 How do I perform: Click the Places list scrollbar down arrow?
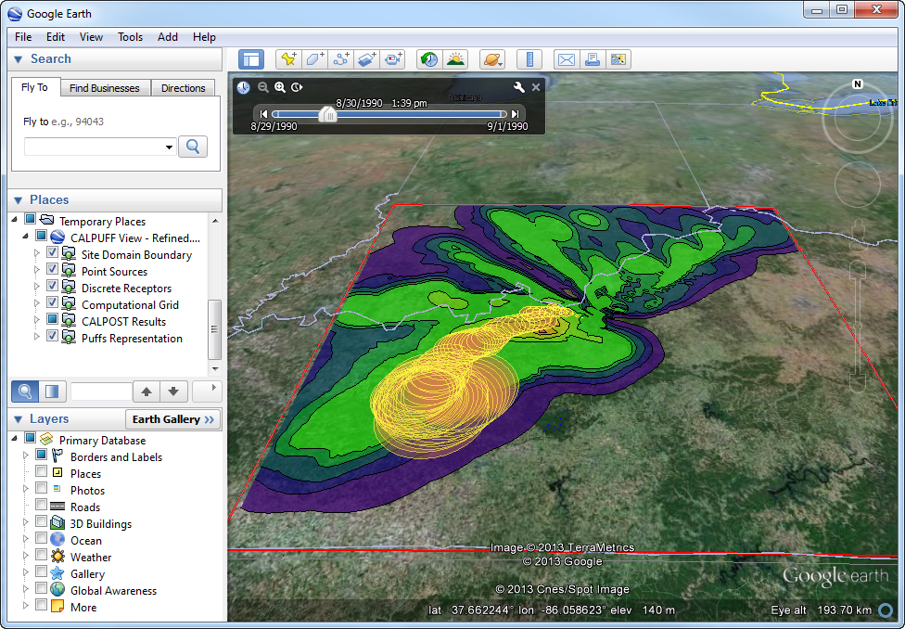[215, 369]
